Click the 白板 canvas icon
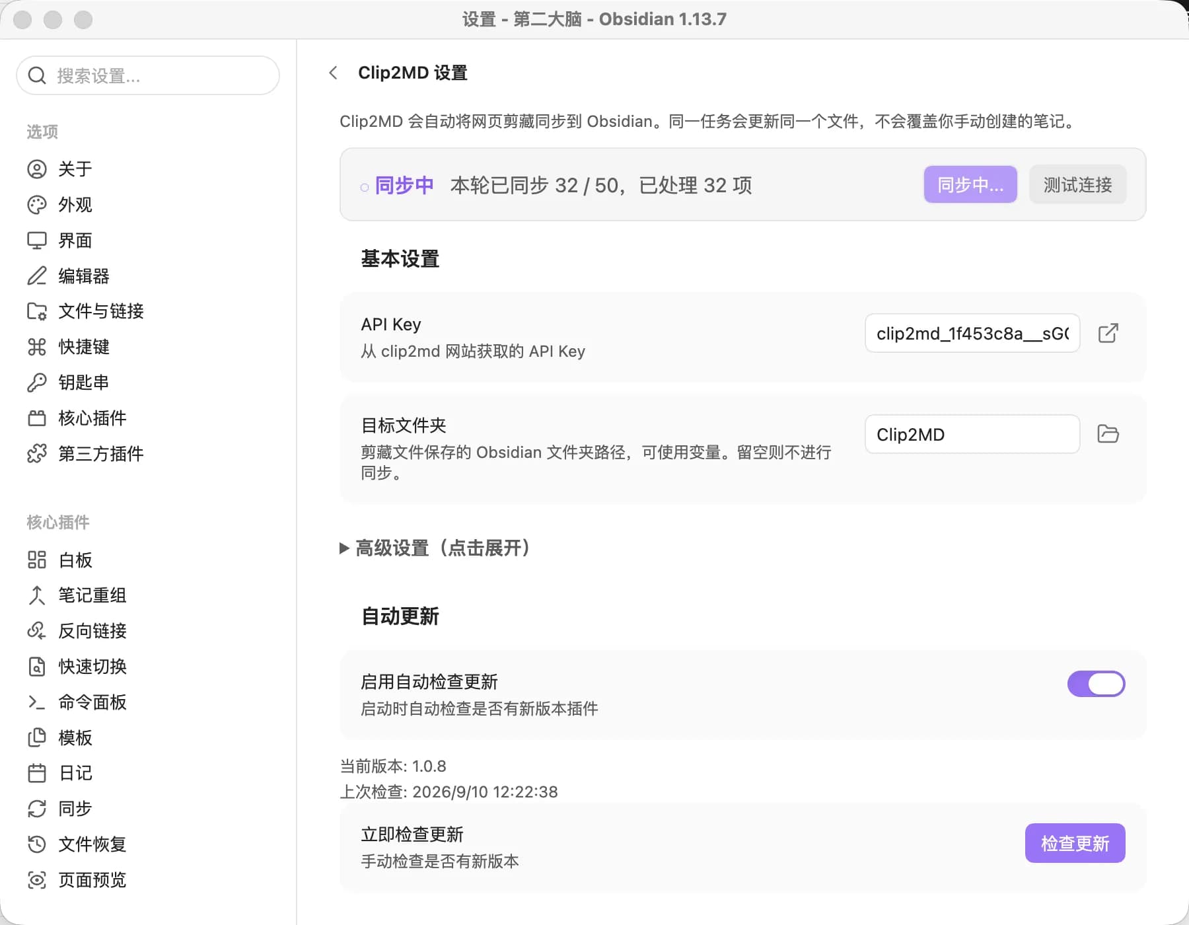 pyautogui.click(x=37, y=560)
